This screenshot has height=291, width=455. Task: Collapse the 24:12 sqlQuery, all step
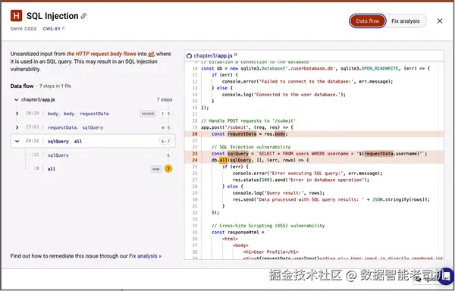click(17, 142)
